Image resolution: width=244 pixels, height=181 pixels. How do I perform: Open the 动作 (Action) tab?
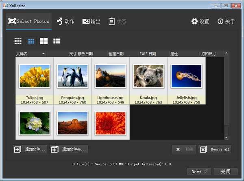(65, 22)
